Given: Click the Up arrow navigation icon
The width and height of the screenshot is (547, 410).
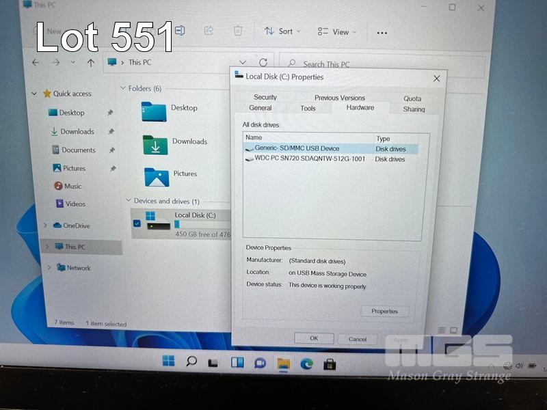Looking at the screenshot, I should [x=90, y=62].
